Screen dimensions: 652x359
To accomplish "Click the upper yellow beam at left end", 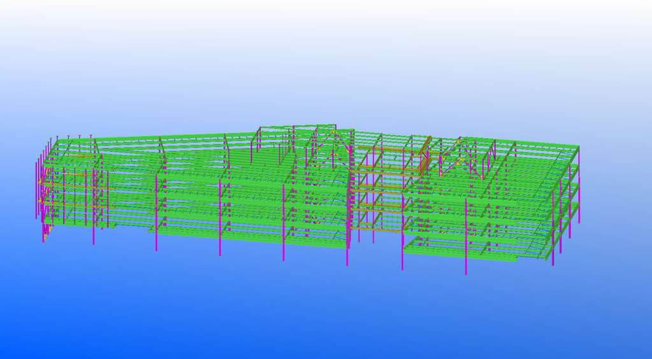I will tap(83, 156).
